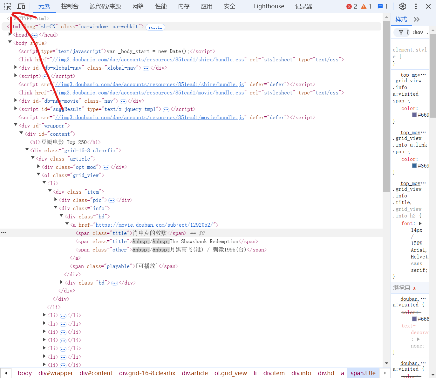Click the blue message issues icon

[380, 6]
